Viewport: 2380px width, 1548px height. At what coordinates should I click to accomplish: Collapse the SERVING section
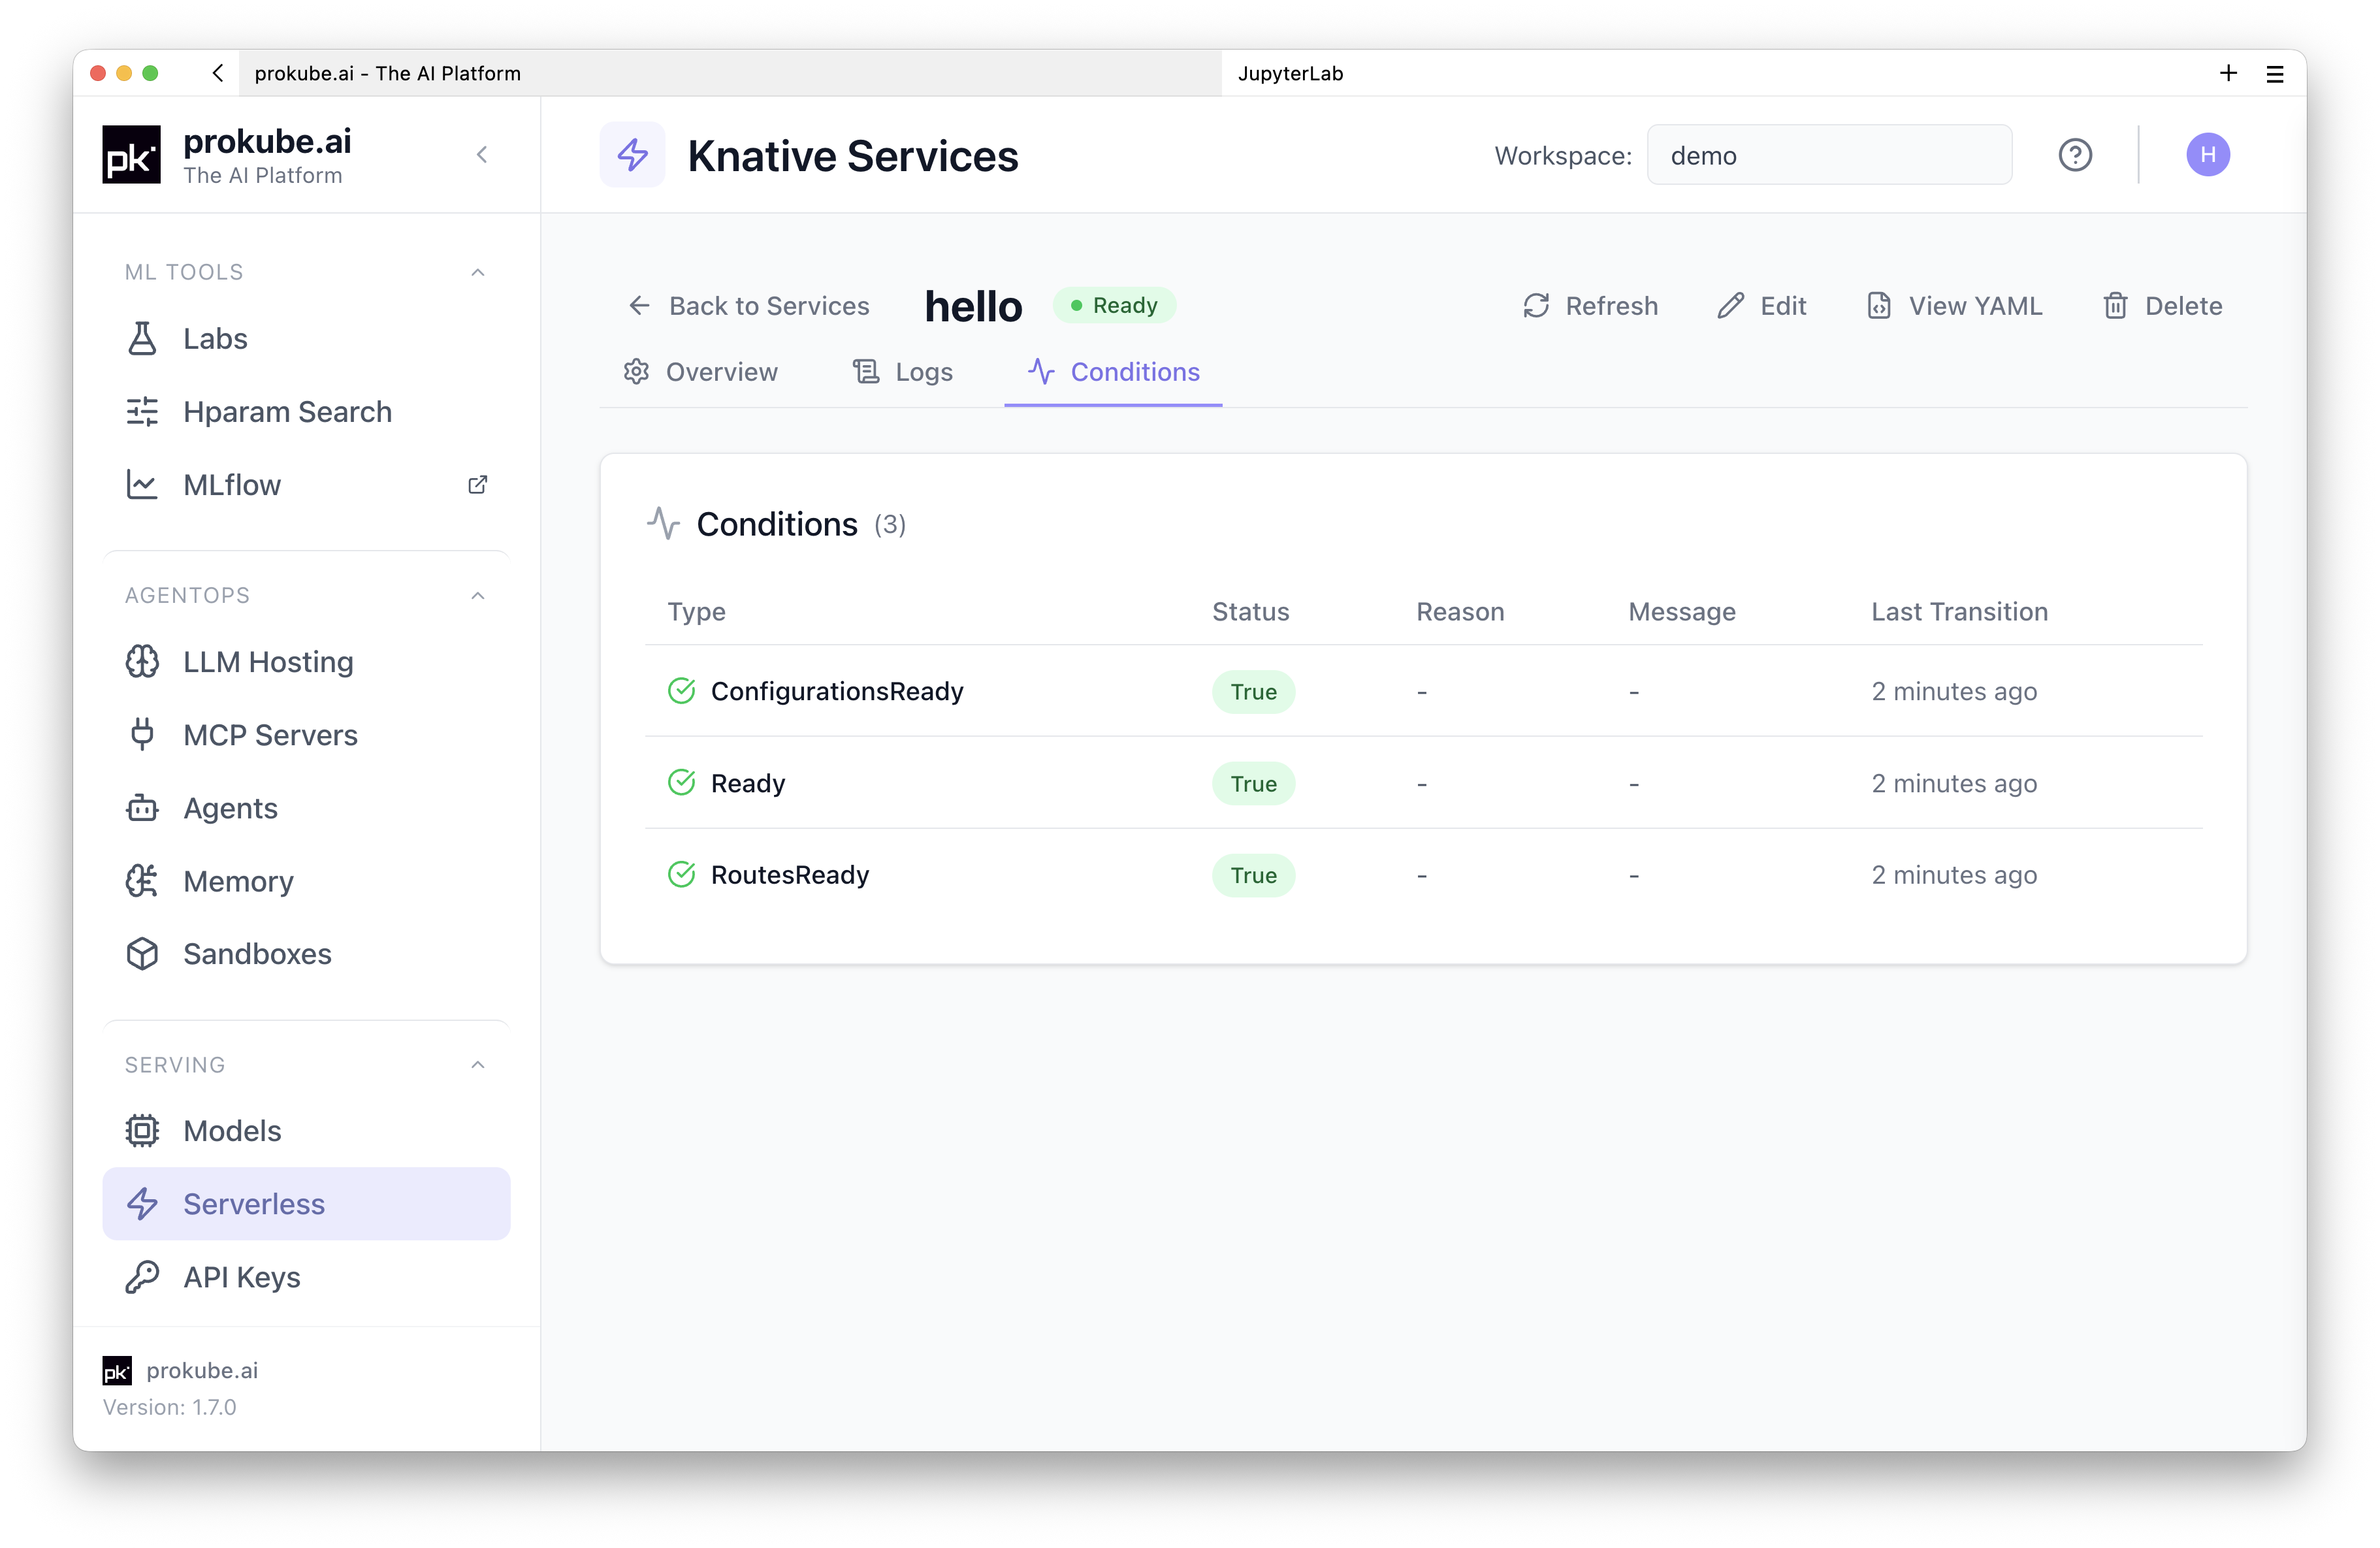(x=478, y=1064)
